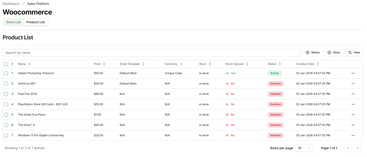Go to next page arrow button
The image size is (367, 157).
point(357,148)
